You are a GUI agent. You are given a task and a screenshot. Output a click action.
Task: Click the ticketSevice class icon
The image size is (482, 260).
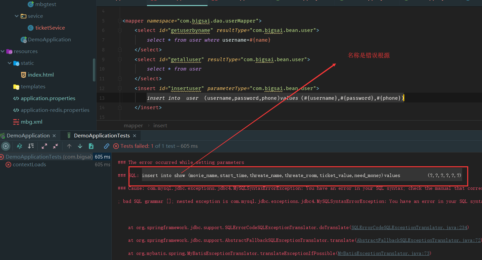tap(30, 28)
